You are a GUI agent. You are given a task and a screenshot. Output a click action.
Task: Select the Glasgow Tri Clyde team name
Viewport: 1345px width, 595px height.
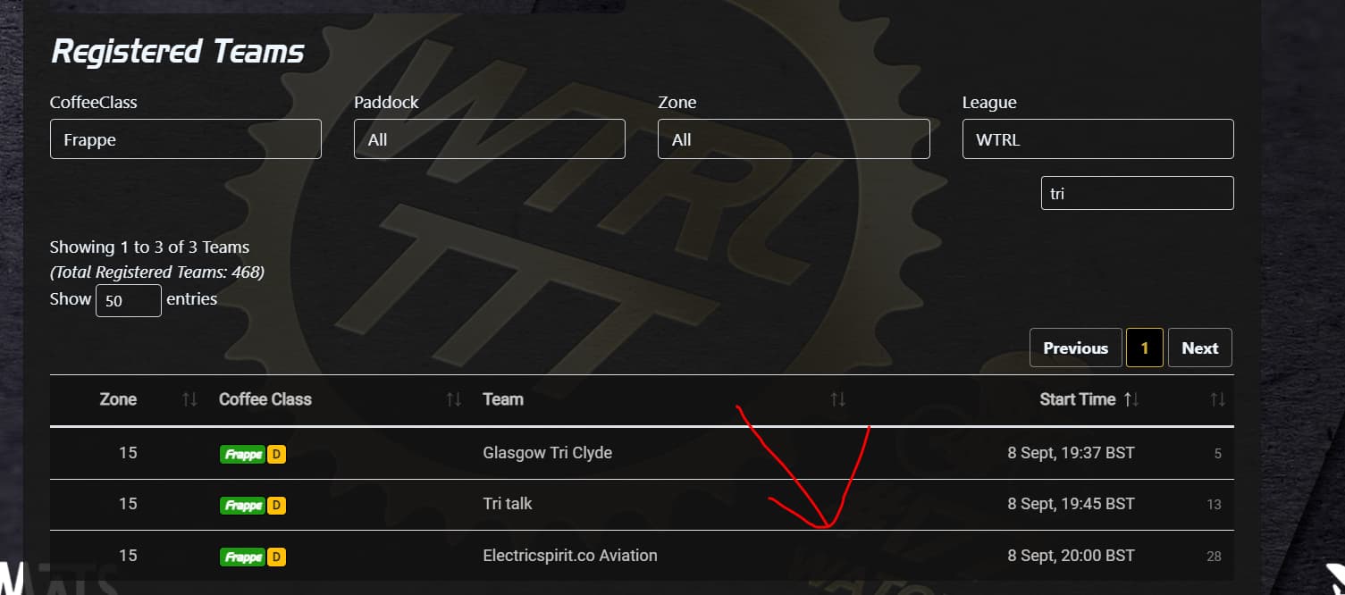tap(547, 453)
